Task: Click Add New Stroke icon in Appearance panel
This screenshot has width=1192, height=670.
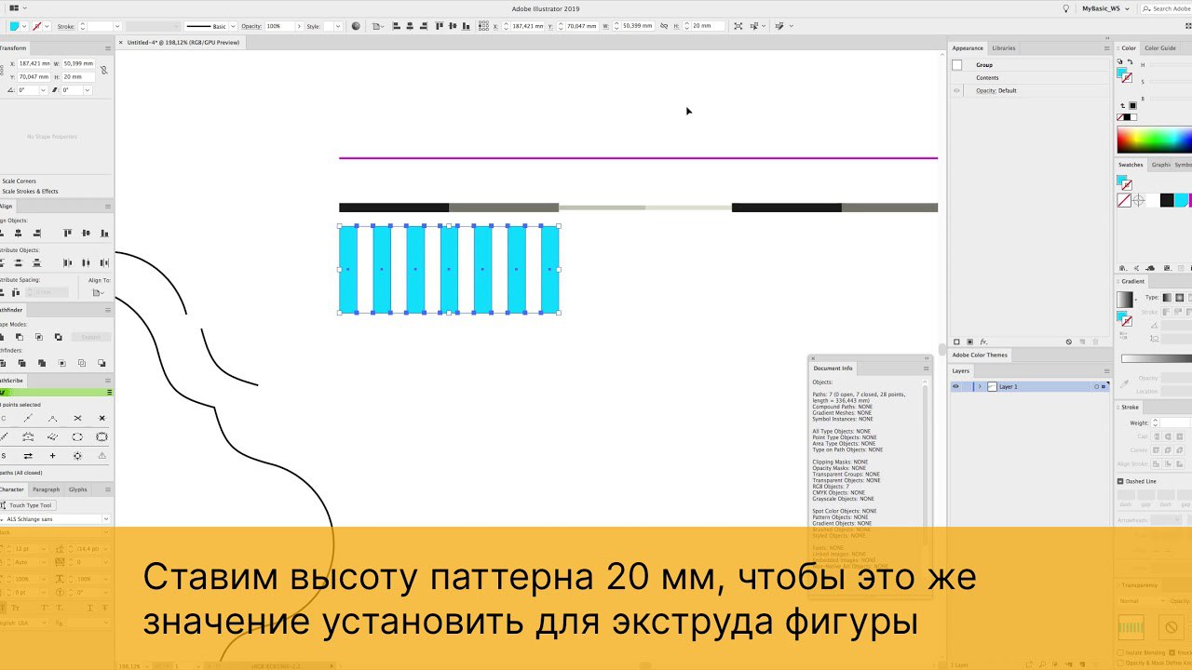Action: pos(956,342)
